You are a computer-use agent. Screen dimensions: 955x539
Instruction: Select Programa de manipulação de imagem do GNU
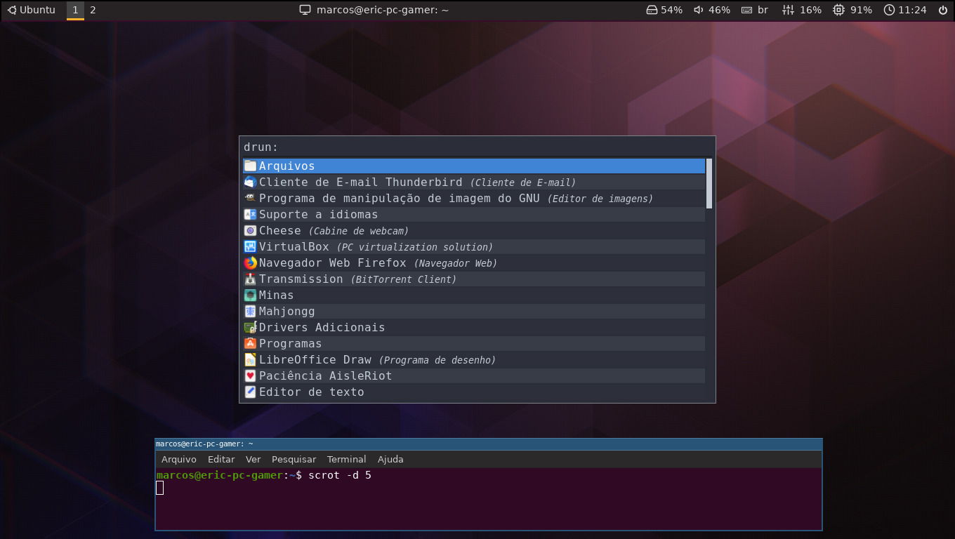click(x=399, y=198)
